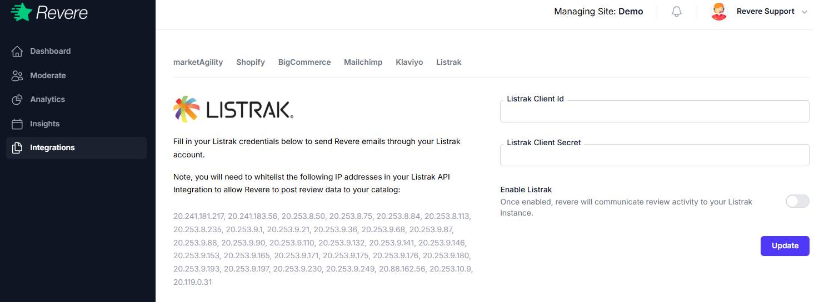Click the Integrations documents icon
The image size is (814, 302).
17,147
